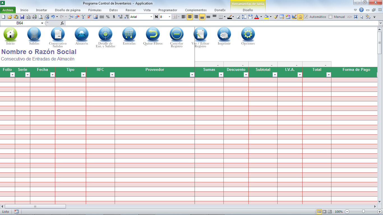The width and height of the screenshot is (383, 215).
Task: Open the Almacén warehouse icon
Action: [82, 34]
